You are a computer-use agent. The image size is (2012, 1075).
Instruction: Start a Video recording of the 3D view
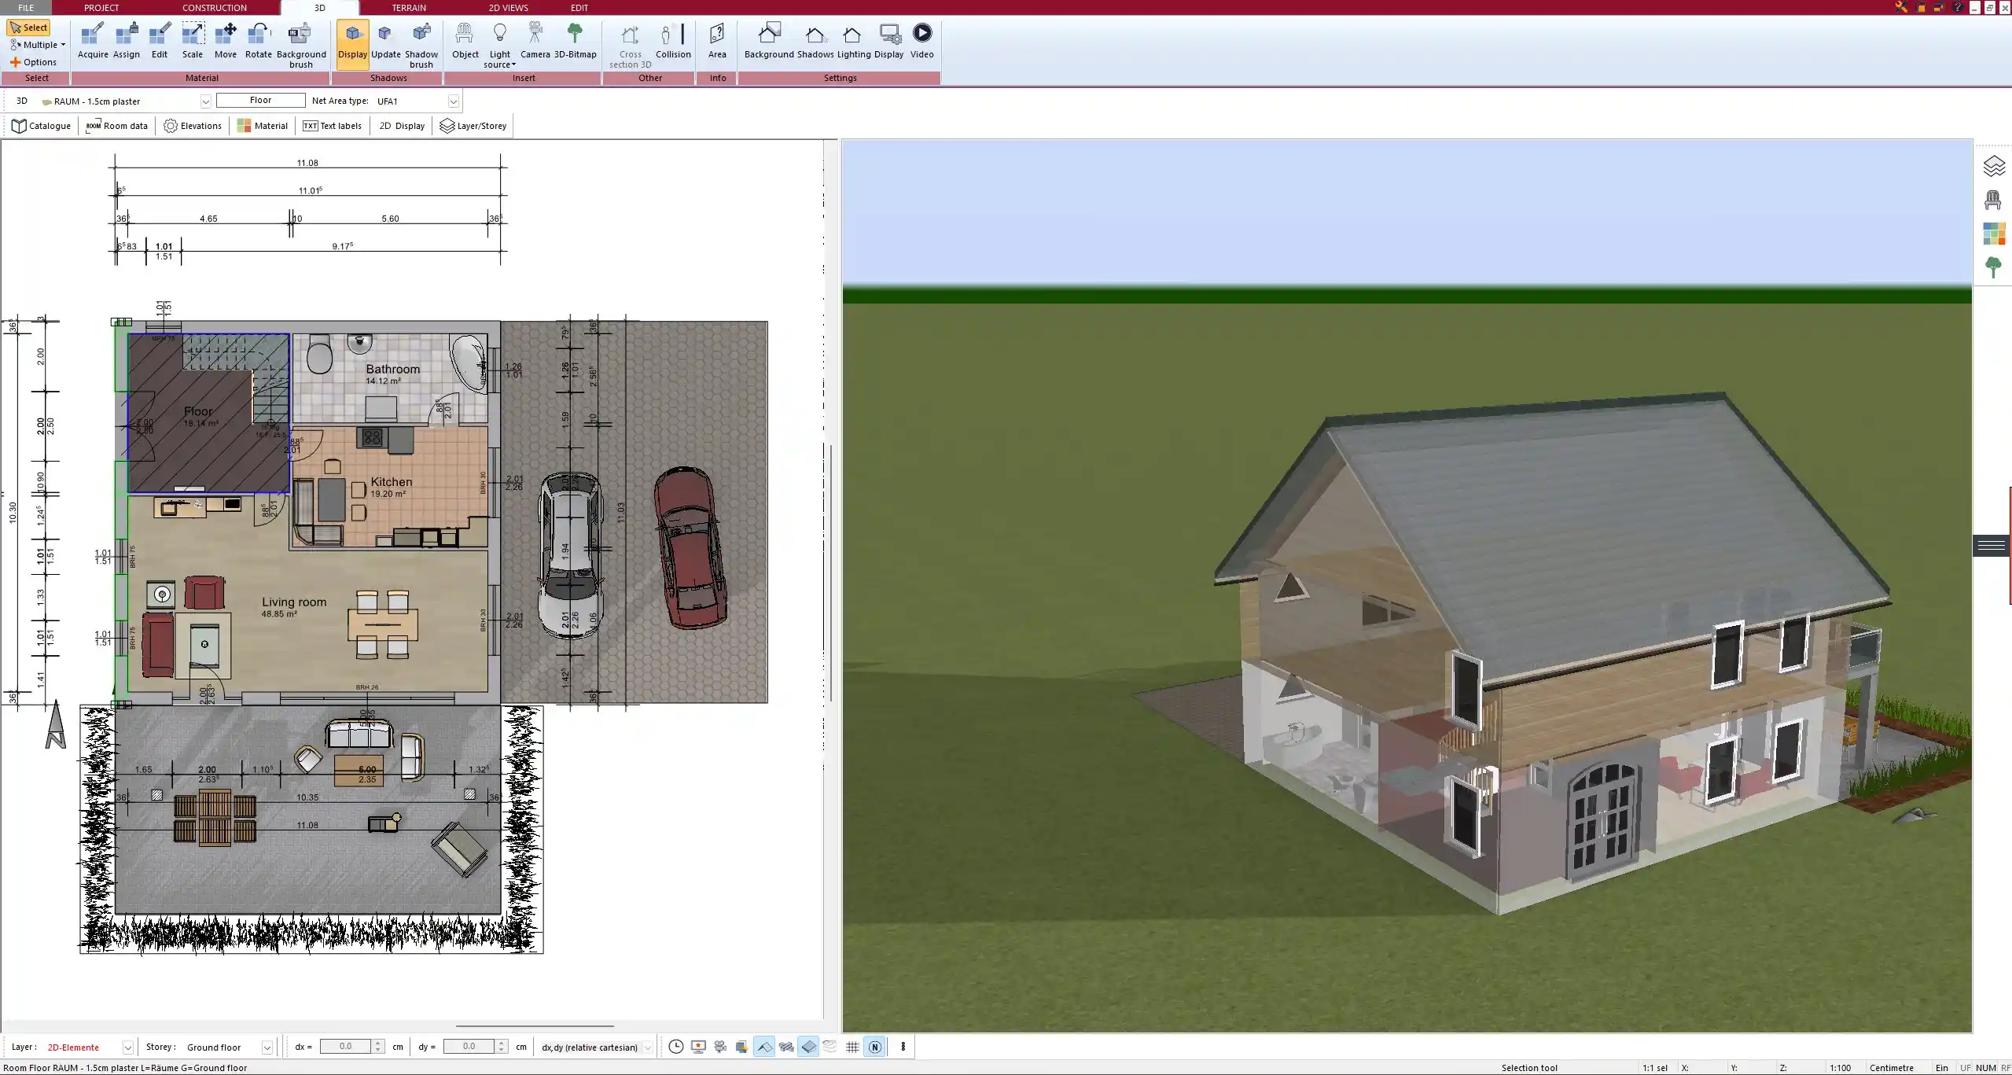921,39
